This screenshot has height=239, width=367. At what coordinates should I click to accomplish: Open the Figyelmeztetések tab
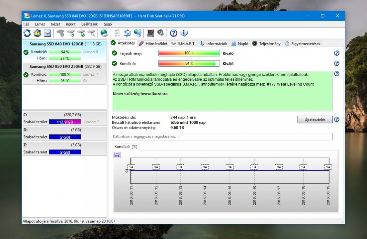(x=302, y=43)
